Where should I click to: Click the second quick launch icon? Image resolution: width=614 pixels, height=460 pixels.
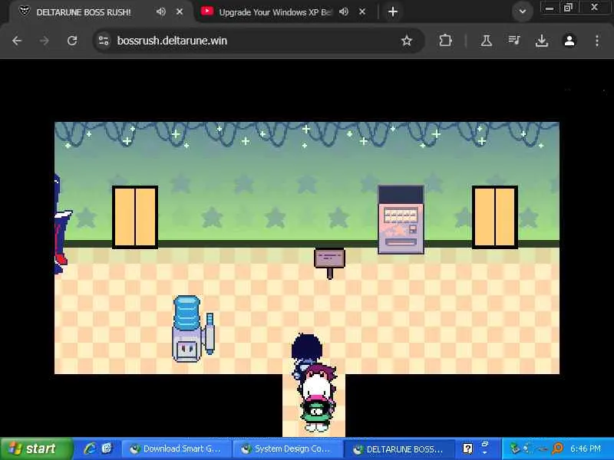click(107, 449)
